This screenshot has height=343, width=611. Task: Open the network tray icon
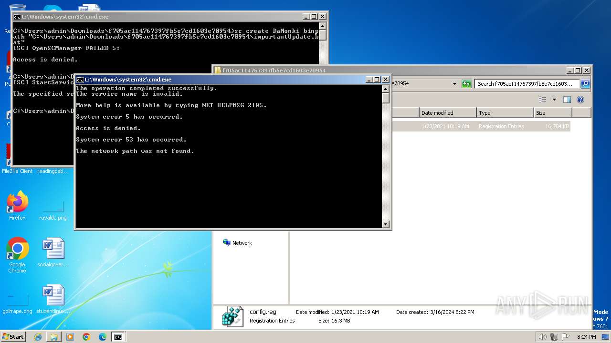click(x=554, y=337)
